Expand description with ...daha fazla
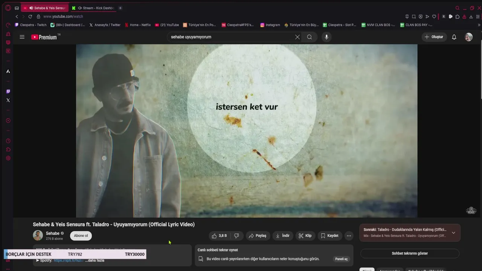482x271 pixels. tap(95, 260)
